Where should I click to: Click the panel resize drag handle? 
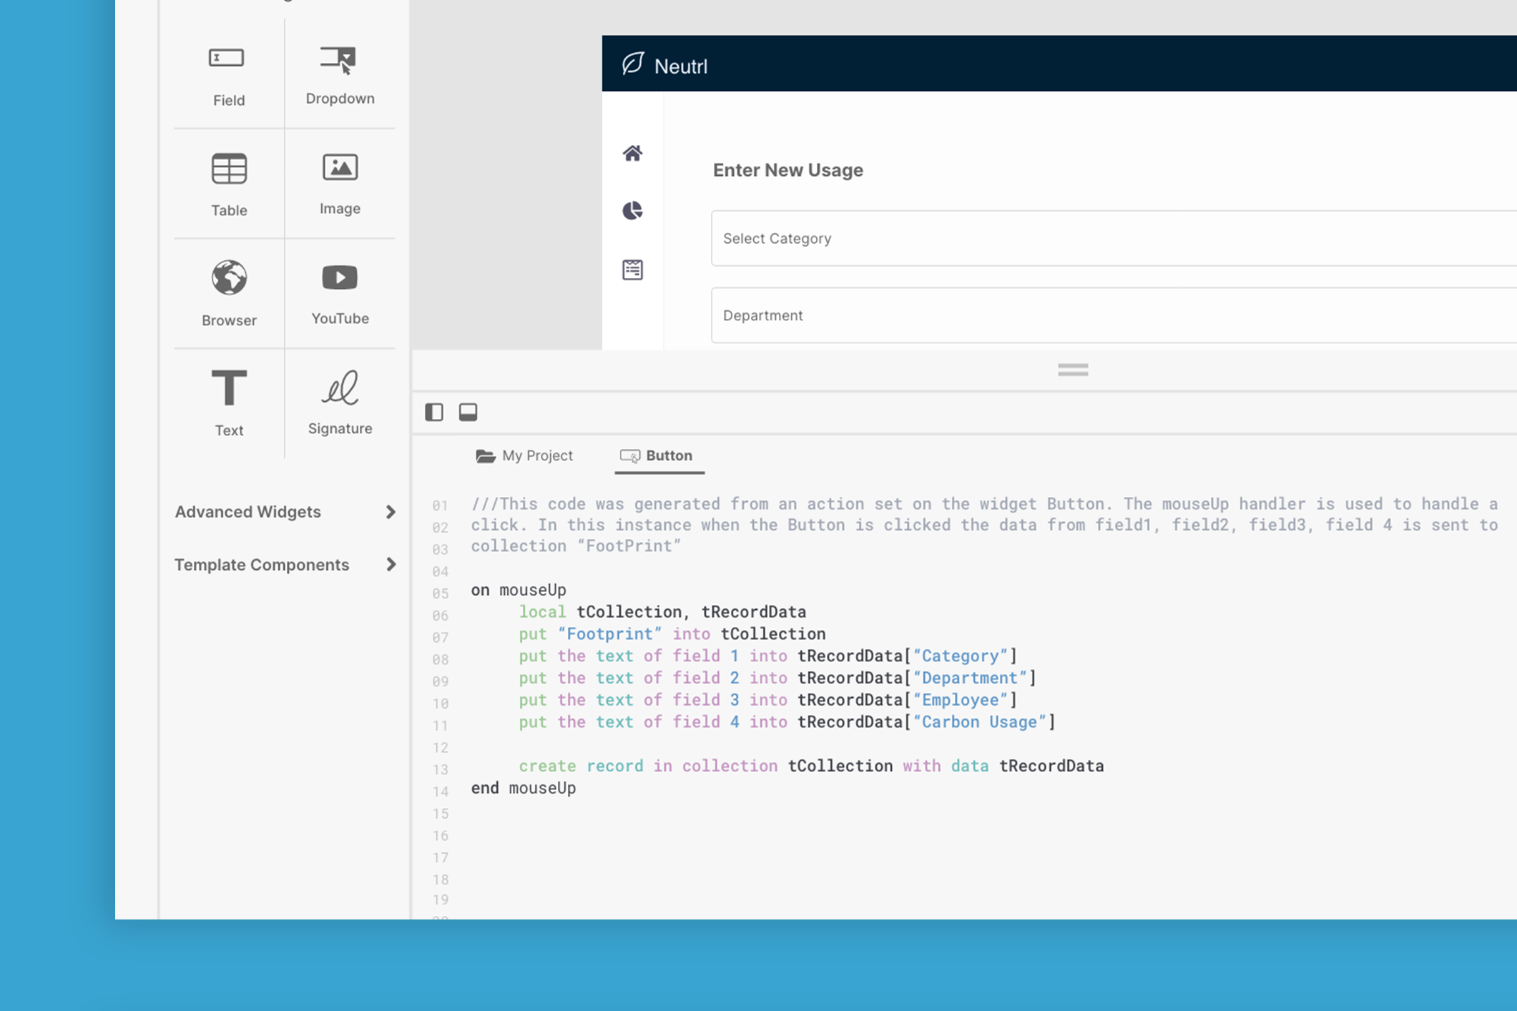[x=1073, y=370]
